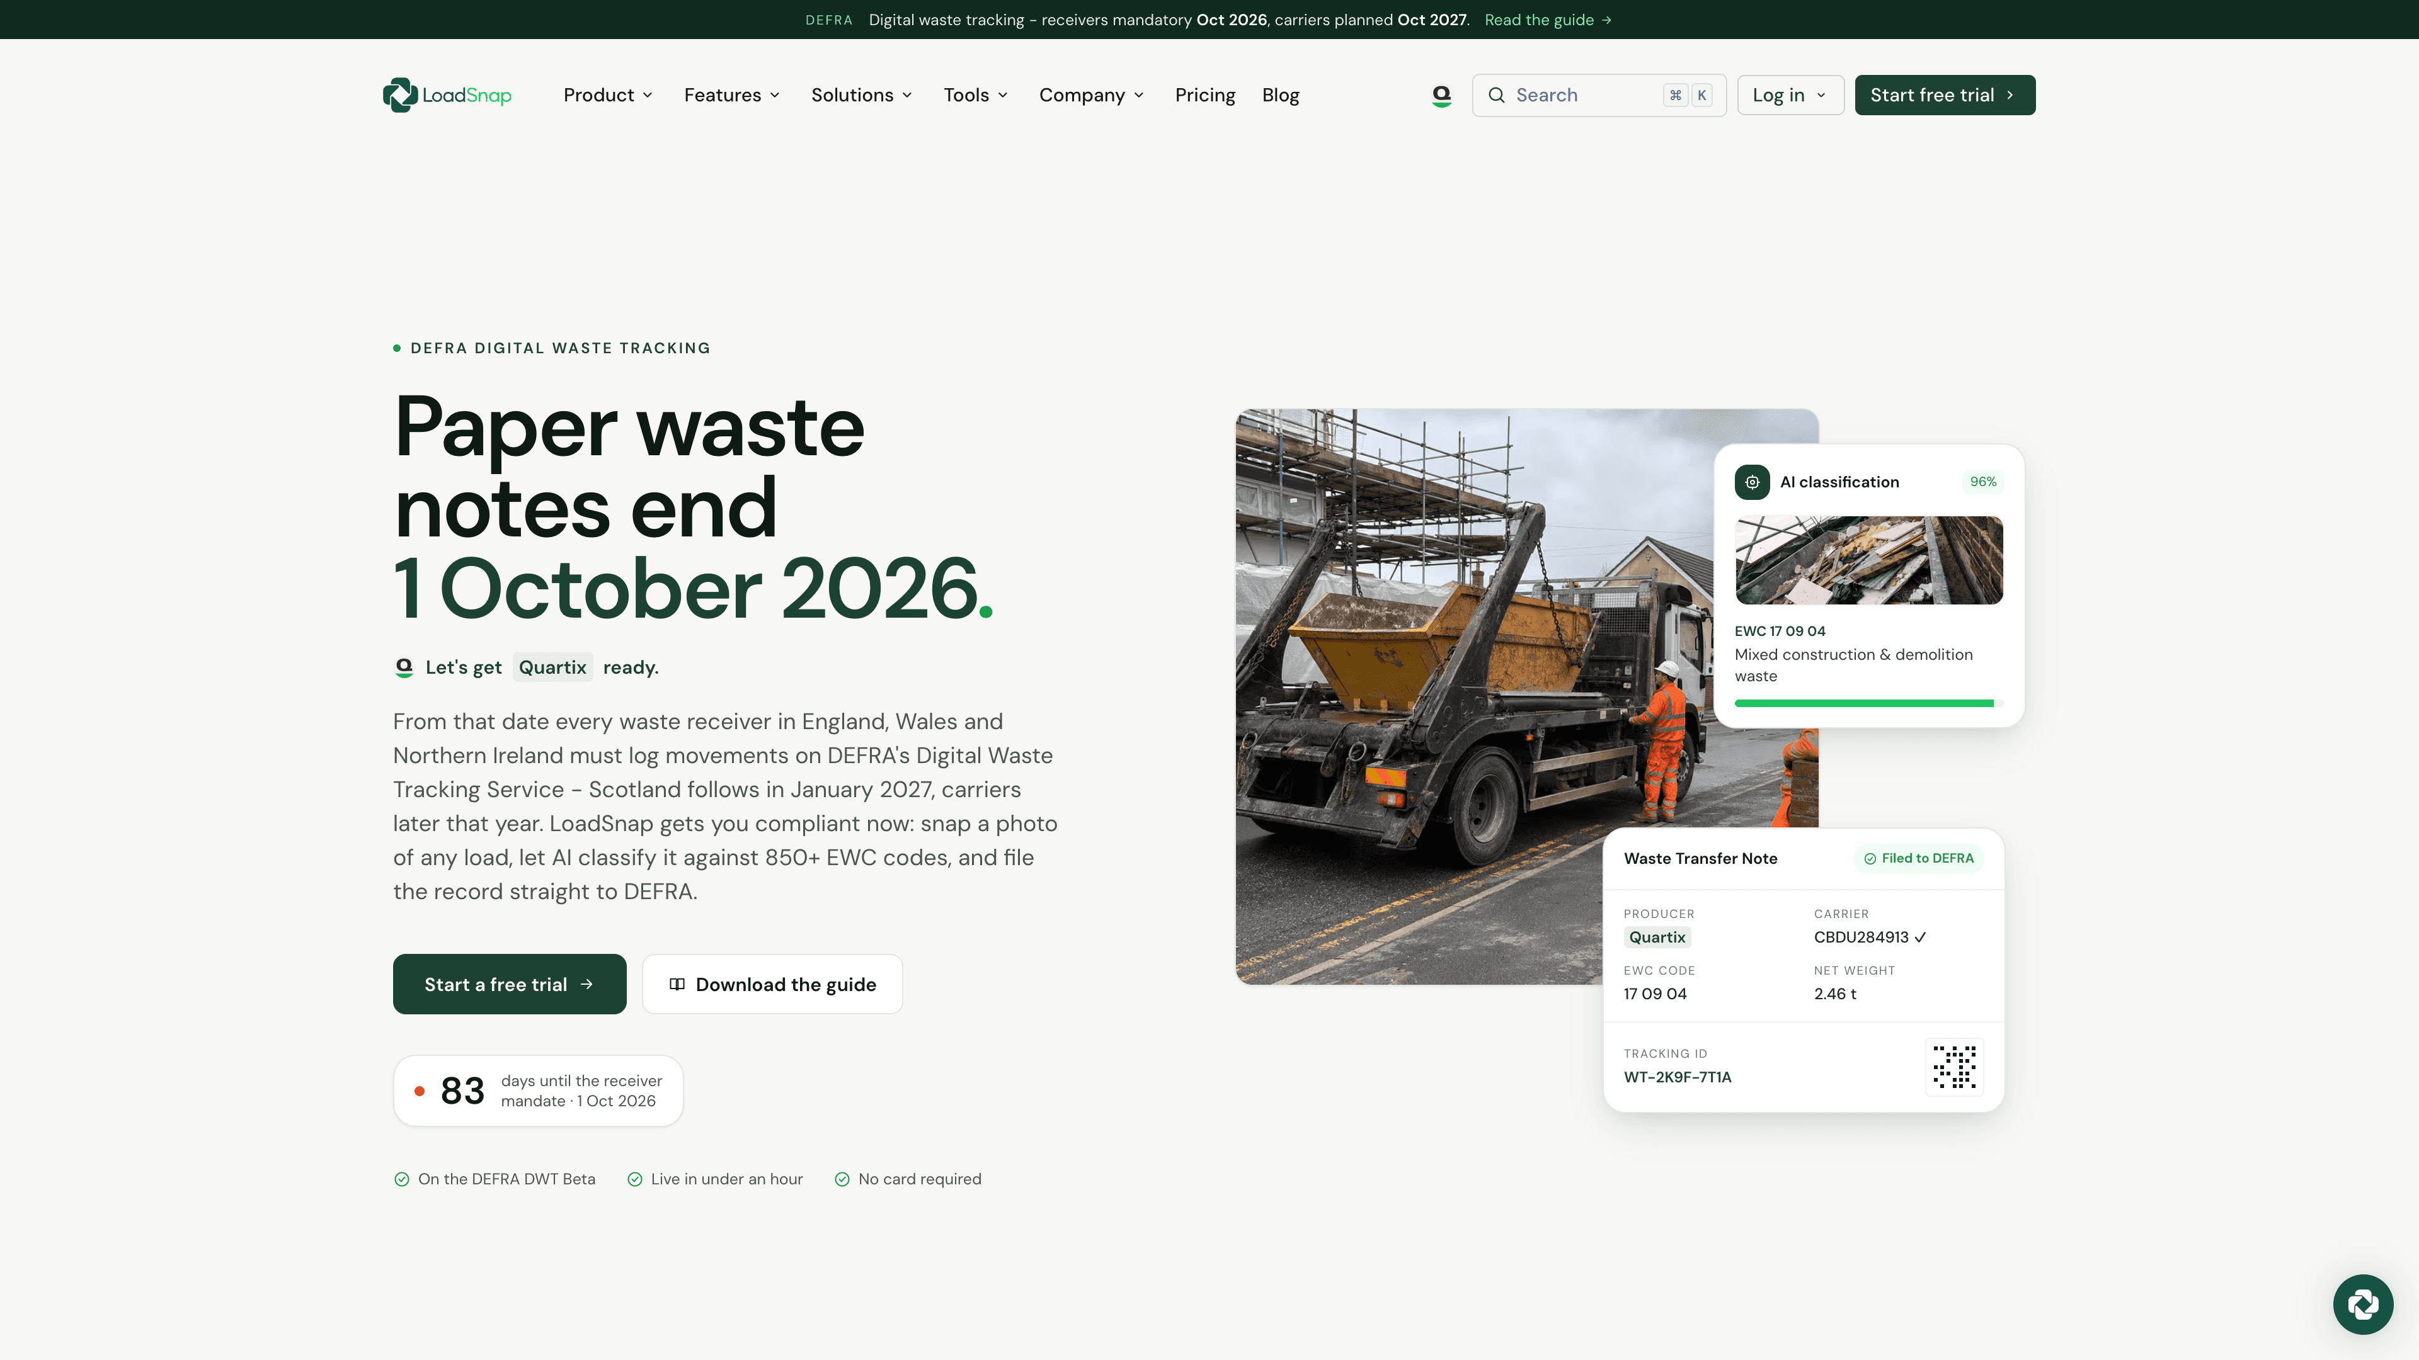Click the Start free trial header button
The image size is (2419, 1360).
point(1945,95)
